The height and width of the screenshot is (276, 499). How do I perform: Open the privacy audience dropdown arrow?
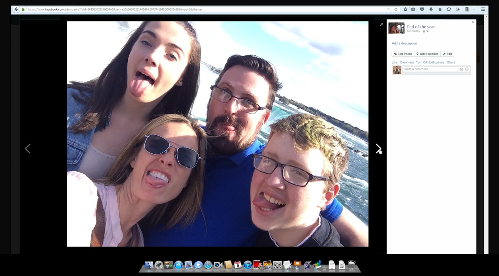click(427, 31)
